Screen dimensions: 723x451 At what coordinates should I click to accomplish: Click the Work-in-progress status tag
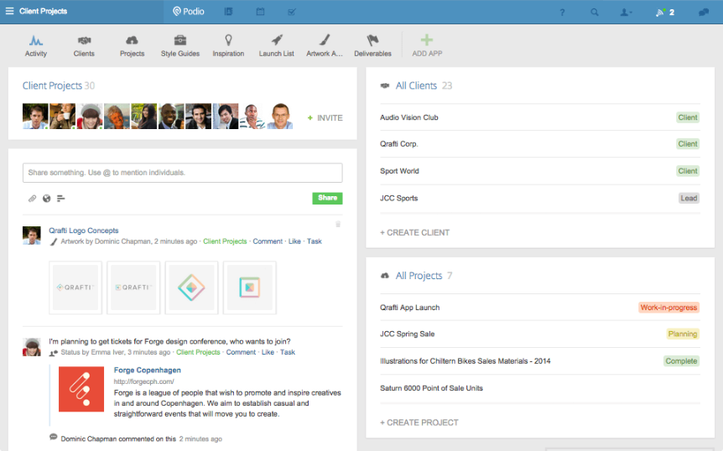tap(668, 308)
